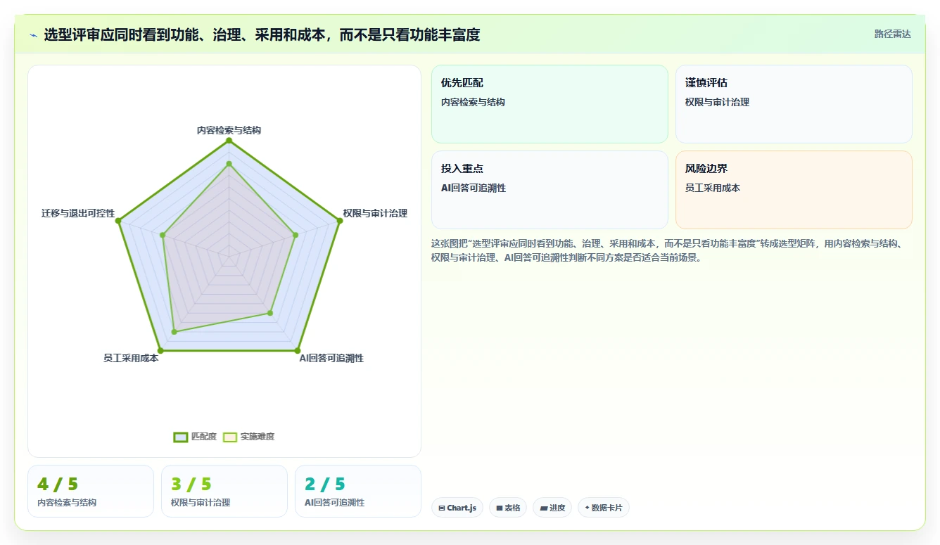Click outer radar point at 员工采用成本
940x545 pixels.
click(x=160, y=350)
